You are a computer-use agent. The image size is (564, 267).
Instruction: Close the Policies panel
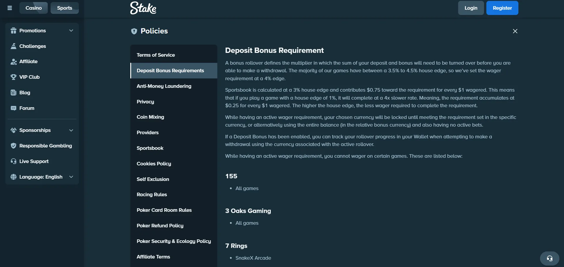click(x=515, y=31)
